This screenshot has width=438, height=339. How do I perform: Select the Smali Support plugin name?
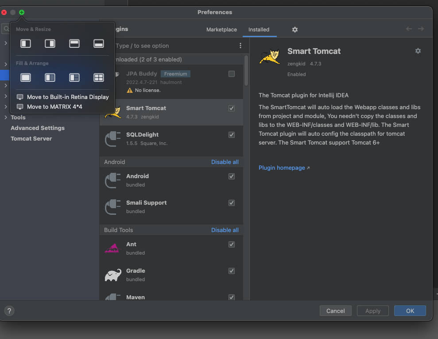[147, 203]
